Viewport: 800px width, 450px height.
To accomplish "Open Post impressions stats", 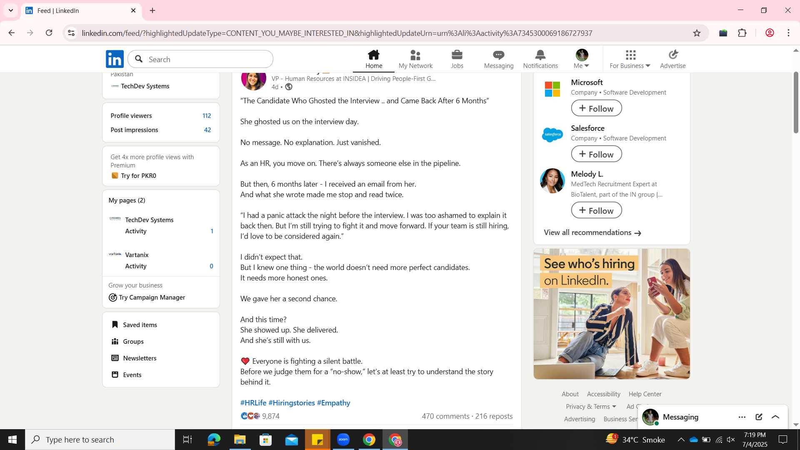I will 161,130.
